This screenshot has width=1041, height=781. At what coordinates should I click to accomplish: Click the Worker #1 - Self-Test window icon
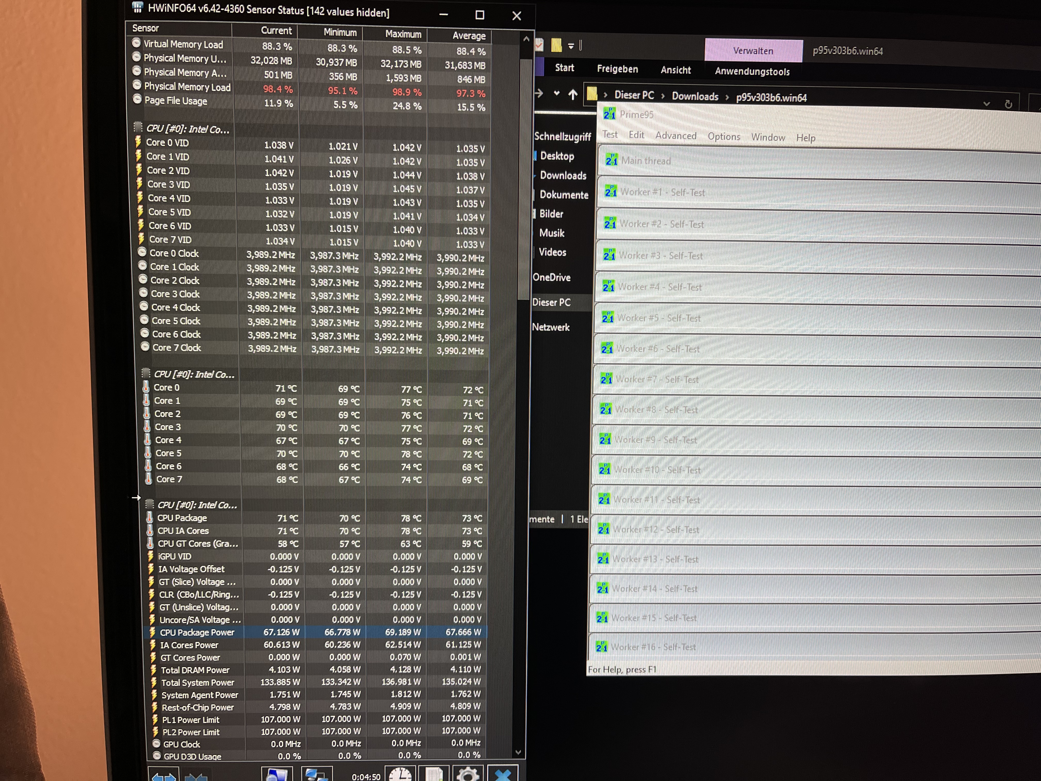[x=610, y=191]
